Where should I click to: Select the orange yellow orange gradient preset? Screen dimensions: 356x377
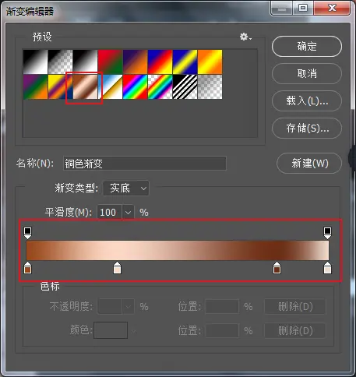pyautogui.click(x=210, y=62)
